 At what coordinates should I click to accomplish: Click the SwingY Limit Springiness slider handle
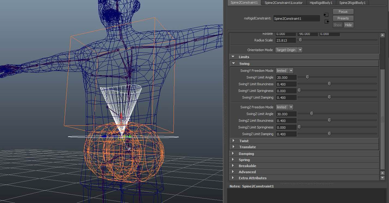[299, 90]
